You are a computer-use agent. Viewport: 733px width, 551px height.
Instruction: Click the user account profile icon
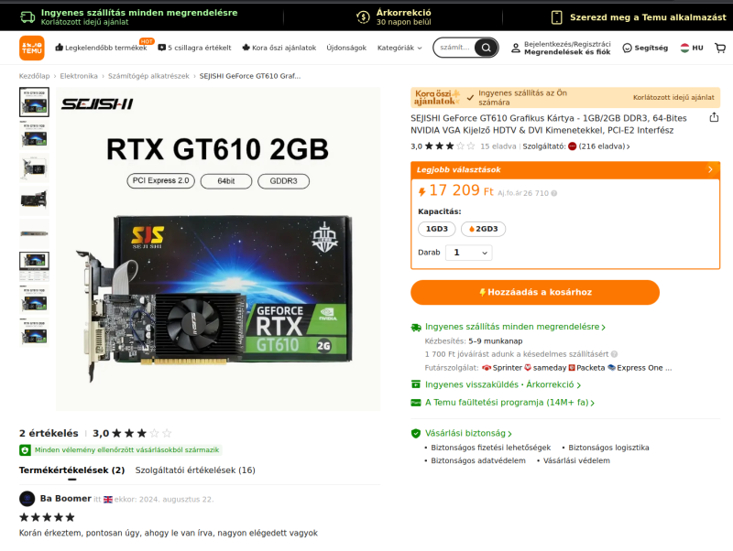515,48
